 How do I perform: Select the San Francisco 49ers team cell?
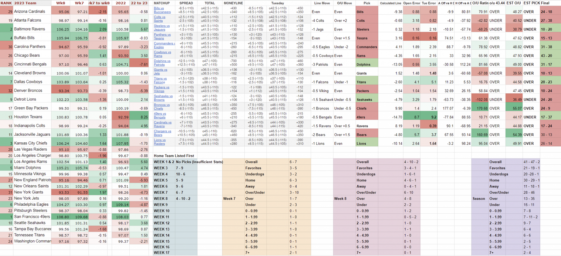coord(32,217)
